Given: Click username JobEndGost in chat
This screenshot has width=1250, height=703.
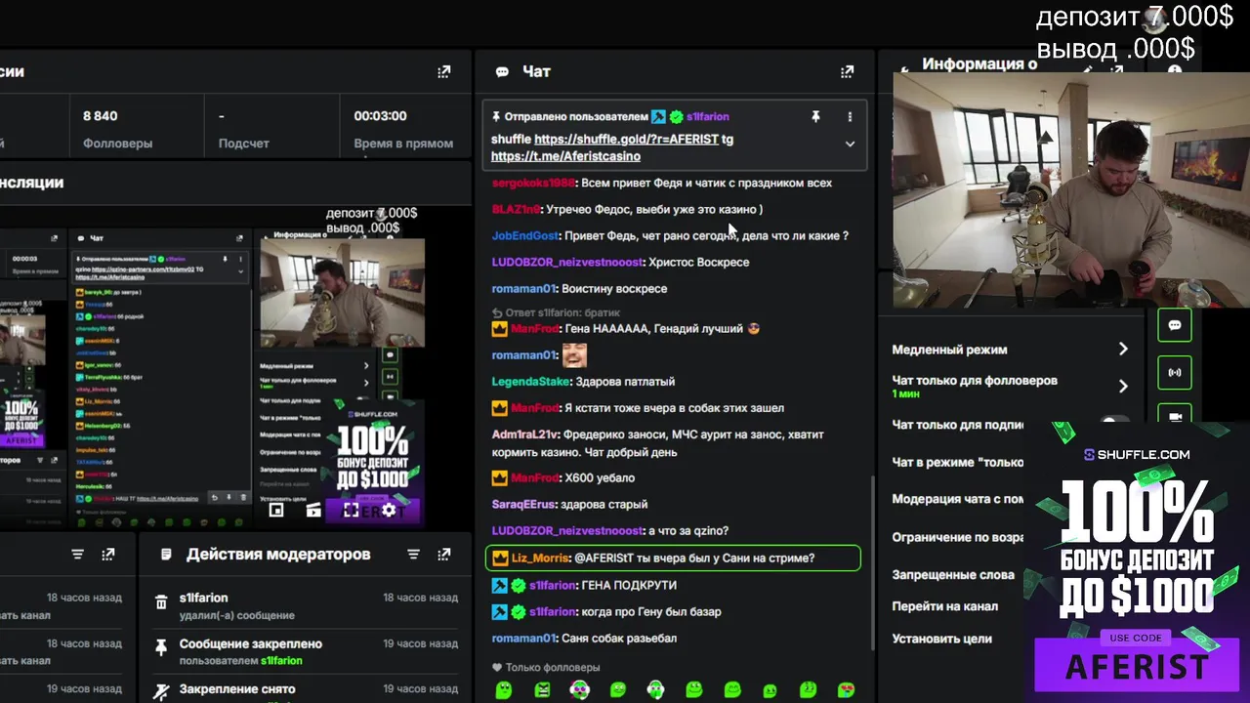Looking at the screenshot, I should point(524,235).
